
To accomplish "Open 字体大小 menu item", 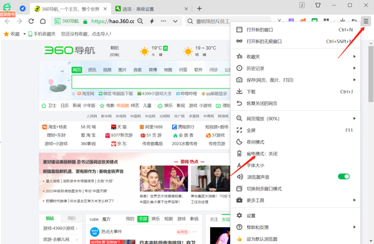I will 295,166.
